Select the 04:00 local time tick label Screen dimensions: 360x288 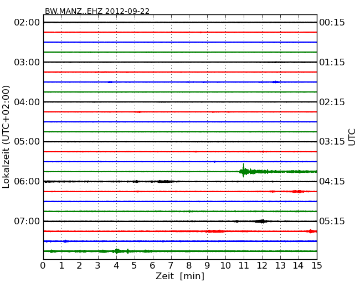tap(27, 102)
